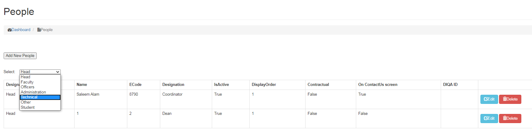The height and width of the screenshot is (131, 532).
Task: Choose Other in the dropdown list
Action: pyautogui.click(x=26, y=102)
